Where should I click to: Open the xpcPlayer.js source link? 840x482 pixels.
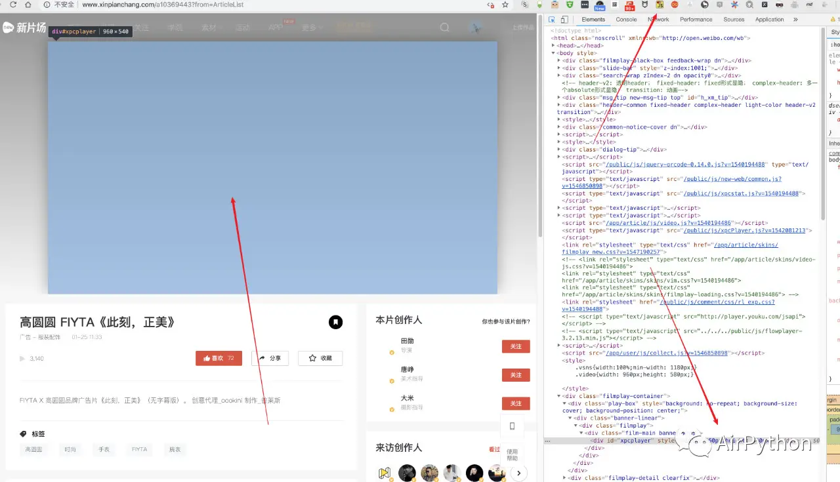click(x=747, y=230)
